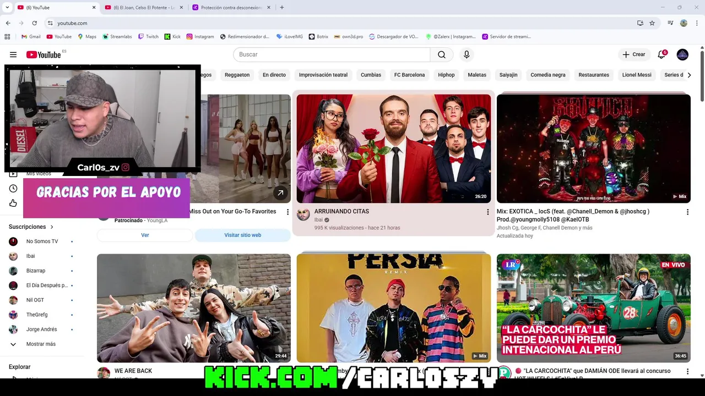
Task: Click Visitar sitio web button
Action: point(243,235)
